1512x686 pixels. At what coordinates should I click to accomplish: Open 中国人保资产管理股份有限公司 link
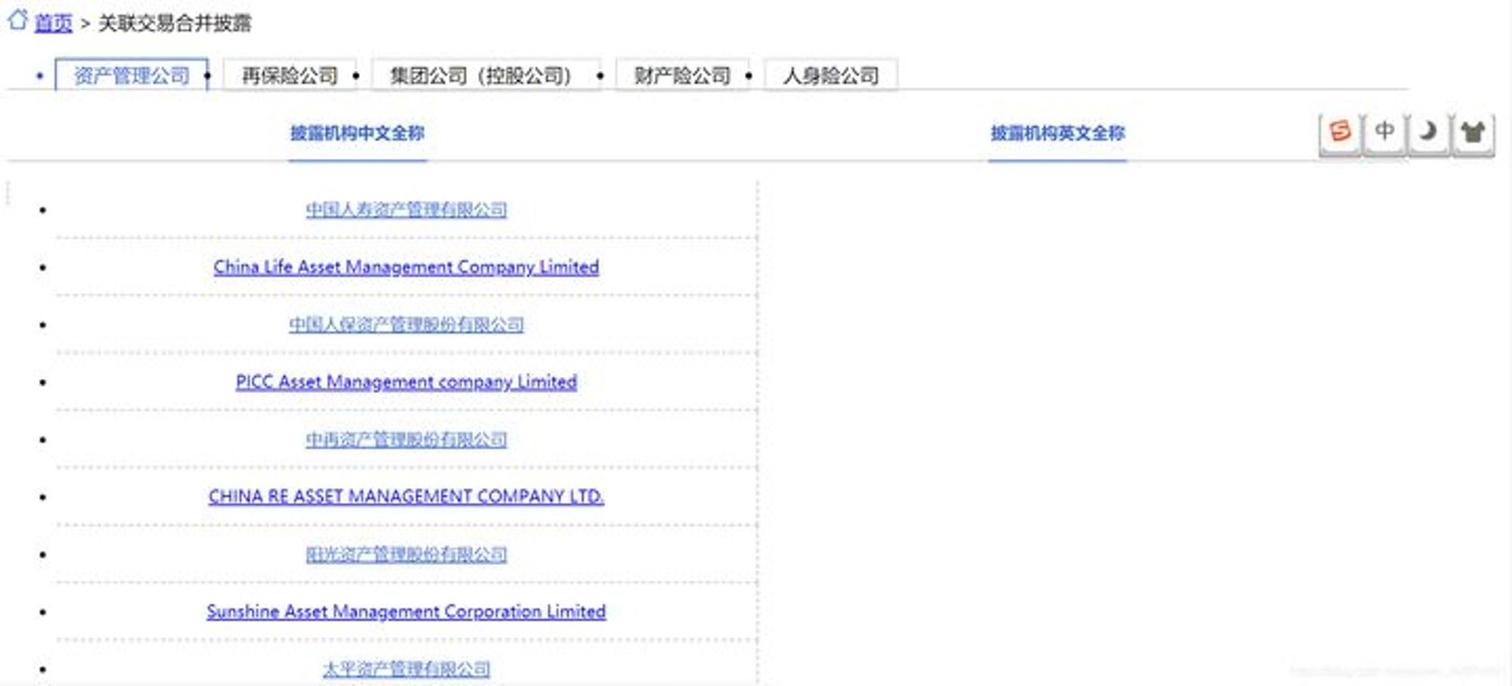point(406,324)
